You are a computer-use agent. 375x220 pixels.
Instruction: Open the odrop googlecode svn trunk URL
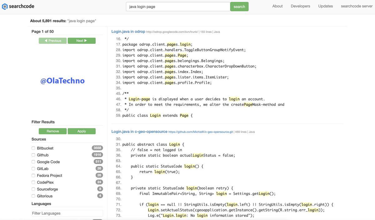coord(172,32)
